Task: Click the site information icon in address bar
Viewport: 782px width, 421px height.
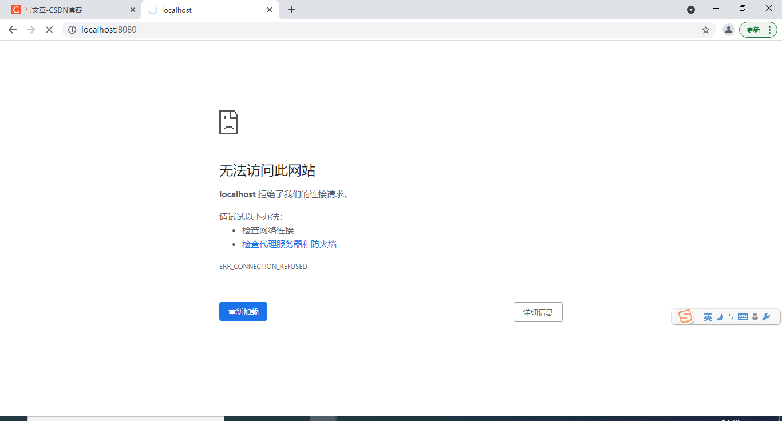Action: [x=71, y=29]
